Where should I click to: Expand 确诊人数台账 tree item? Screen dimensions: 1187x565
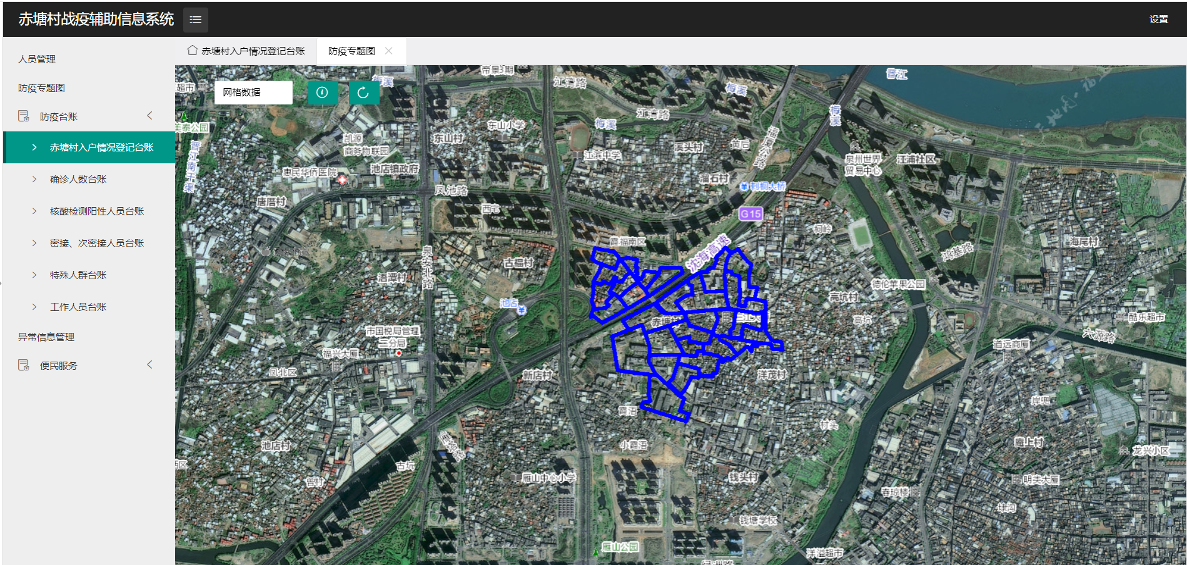(78, 180)
